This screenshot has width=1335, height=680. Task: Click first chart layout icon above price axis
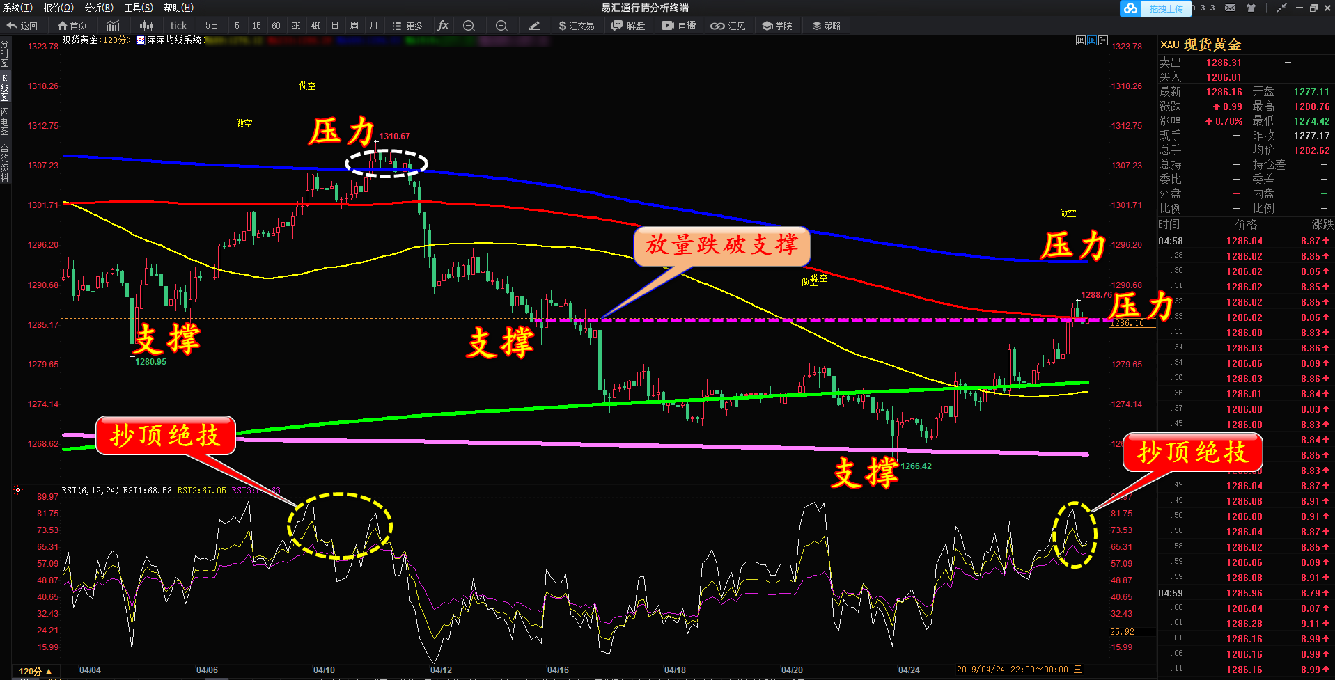tap(1081, 40)
